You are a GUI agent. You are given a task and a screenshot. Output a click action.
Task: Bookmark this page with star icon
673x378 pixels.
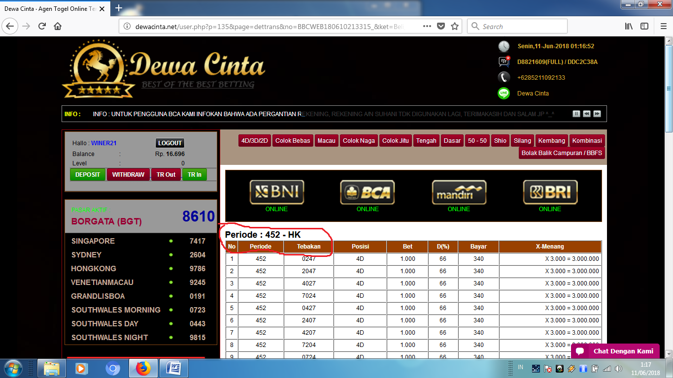click(x=455, y=26)
